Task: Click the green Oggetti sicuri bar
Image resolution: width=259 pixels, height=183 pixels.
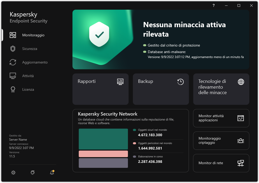Action: 103,139
